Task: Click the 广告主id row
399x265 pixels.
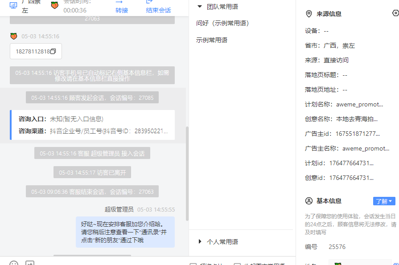Action: 342,134
